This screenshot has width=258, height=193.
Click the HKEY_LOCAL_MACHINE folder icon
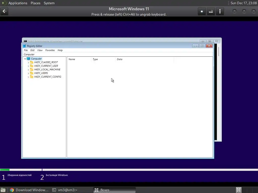31,70
